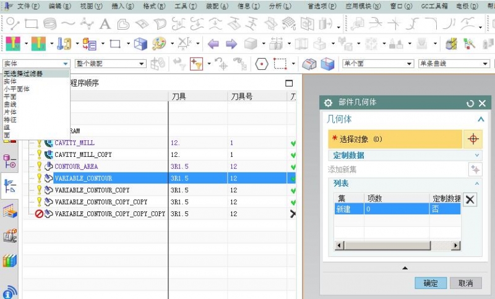495x299 pixels.
Task: Click the 确定 button
Action: pos(431,283)
